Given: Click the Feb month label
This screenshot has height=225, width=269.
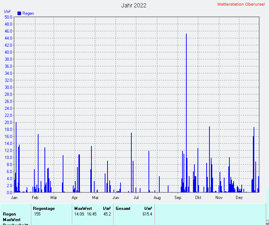Looking at the screenshot, I should point(35,198).
